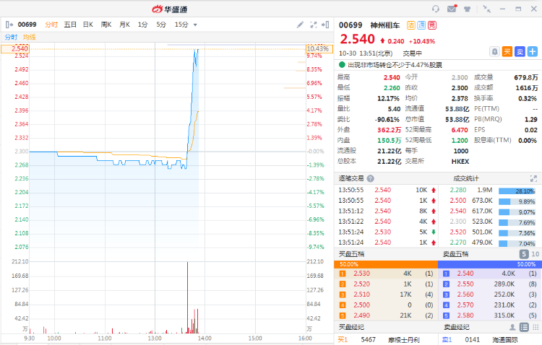Click the 13:51:12 trade tick row
This screenshot has height=345, width=542.
click(387, 211)
